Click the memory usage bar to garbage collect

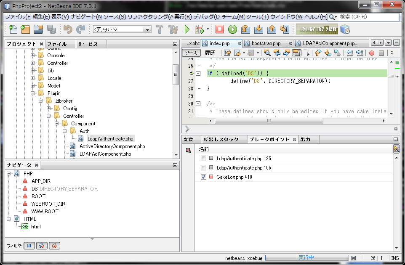point(317,29)
